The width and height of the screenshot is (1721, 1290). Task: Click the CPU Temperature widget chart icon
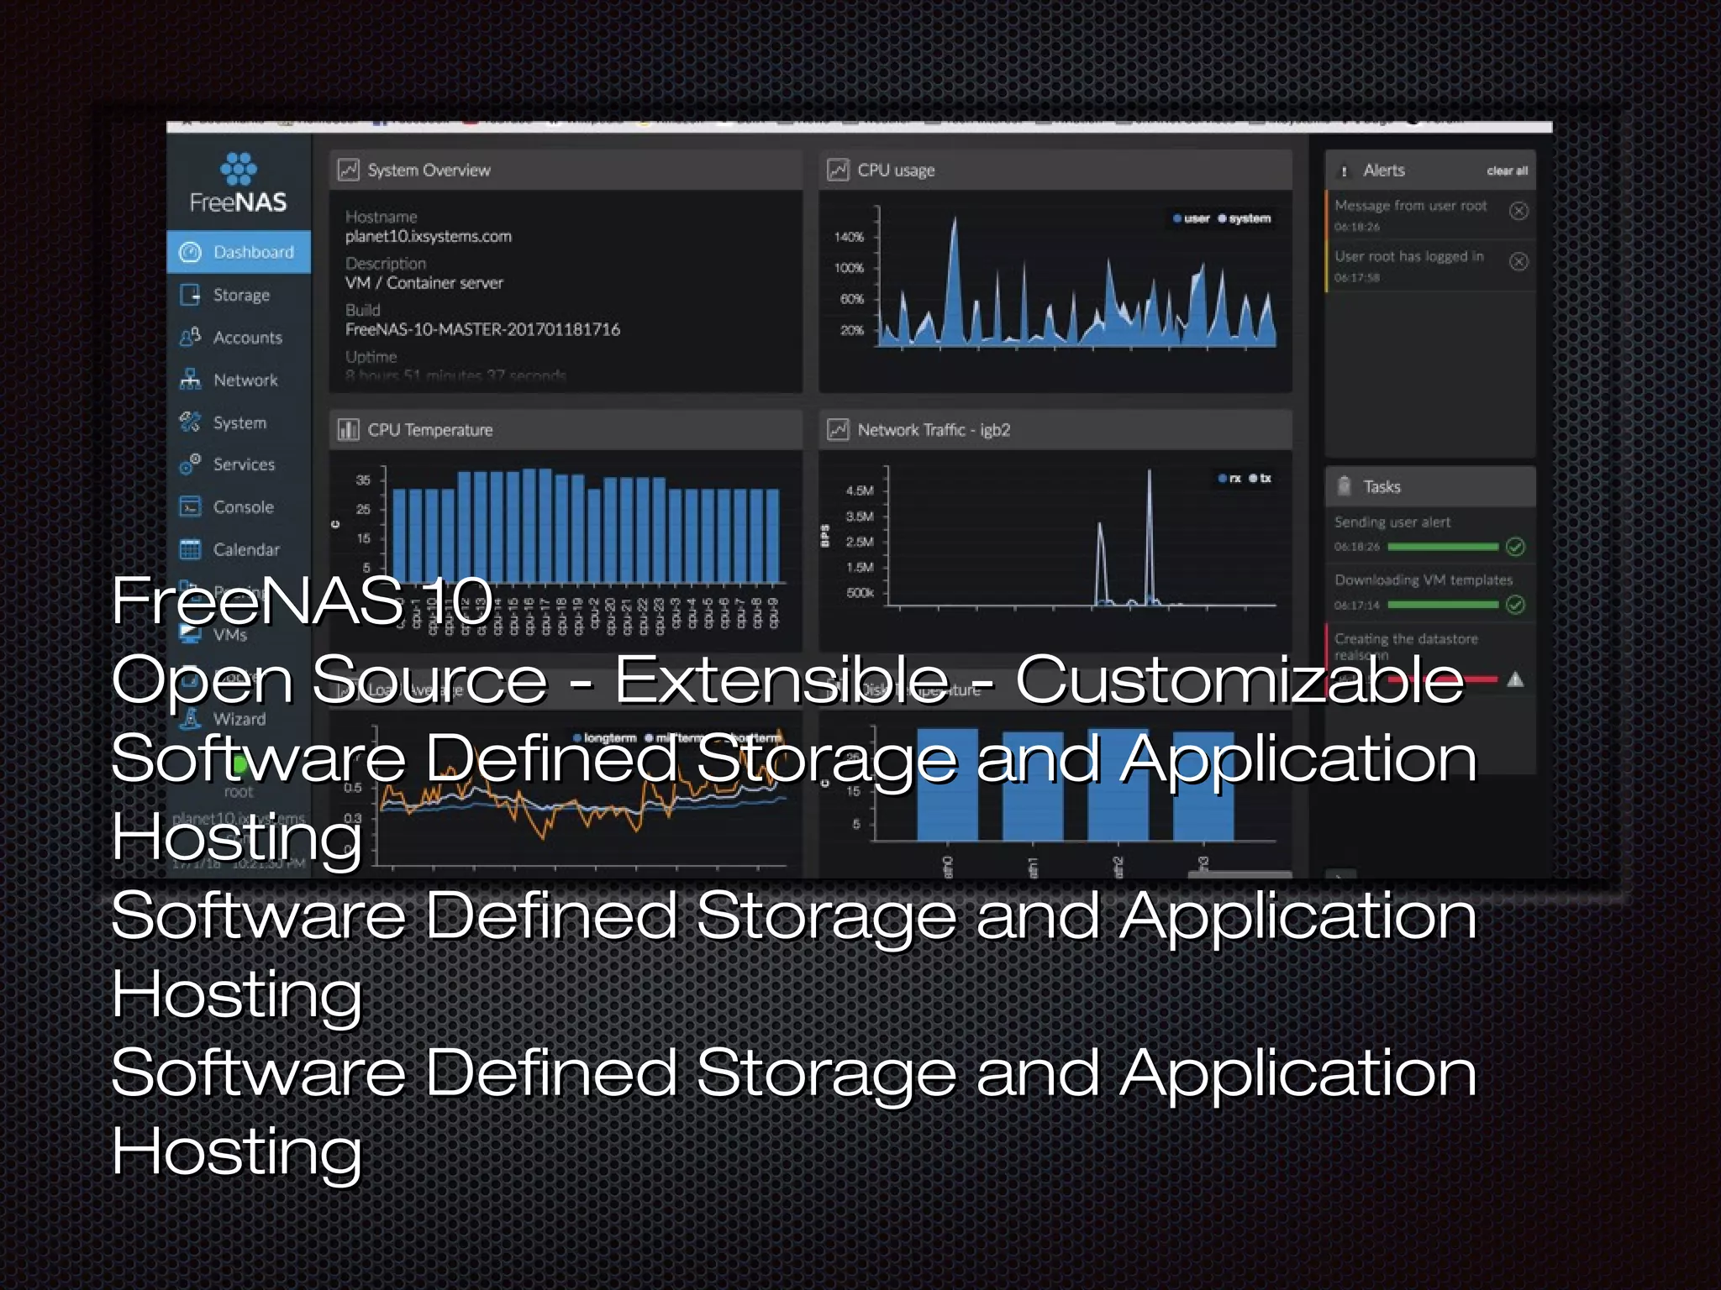(348, 430)
